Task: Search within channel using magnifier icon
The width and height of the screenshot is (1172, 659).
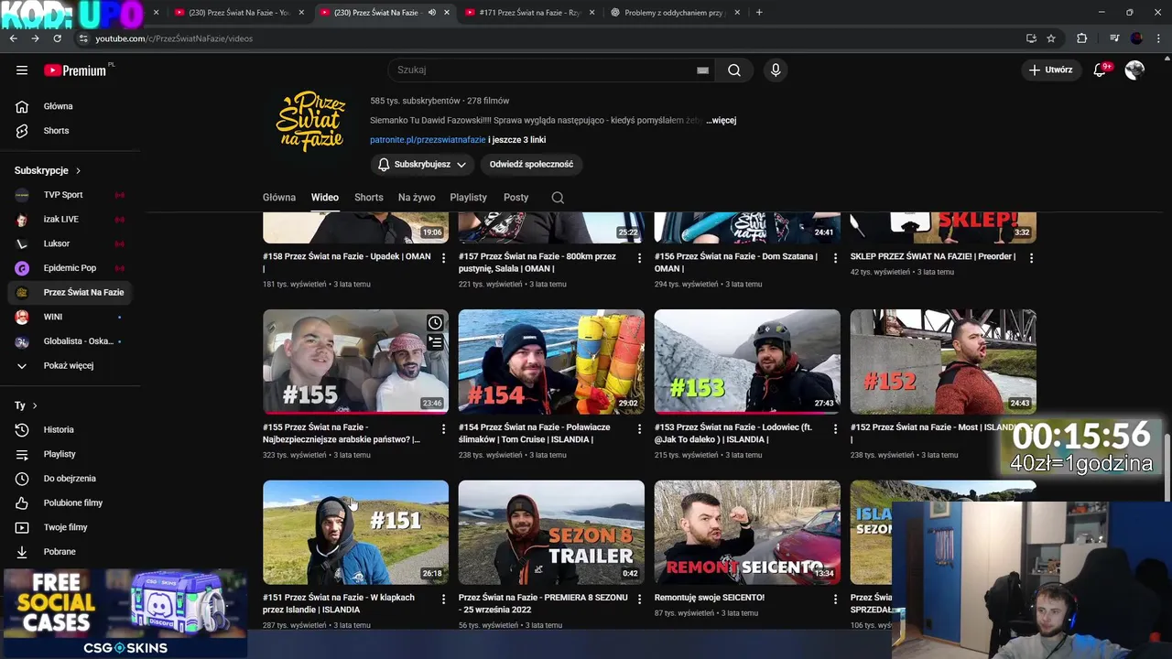Action: (558, 197)
